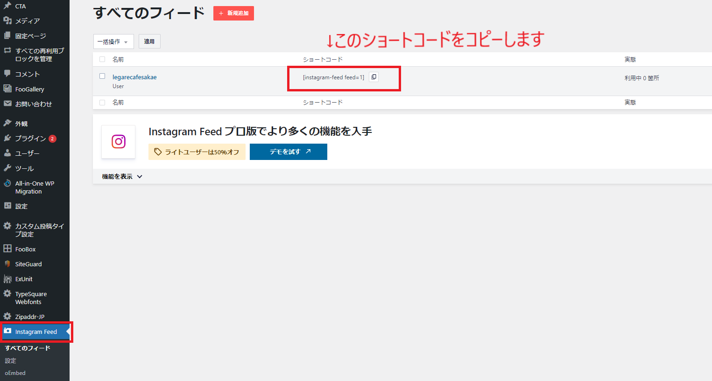Click the 名前 column label in table footer

click(118, 102)
